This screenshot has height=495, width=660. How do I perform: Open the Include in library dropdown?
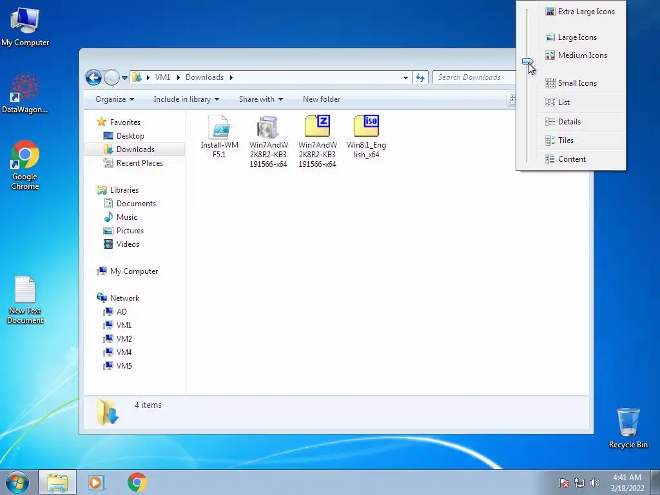186,99
